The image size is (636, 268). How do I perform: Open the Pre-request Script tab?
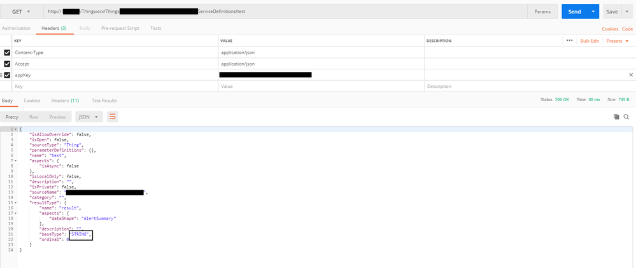tap(120, 29)
